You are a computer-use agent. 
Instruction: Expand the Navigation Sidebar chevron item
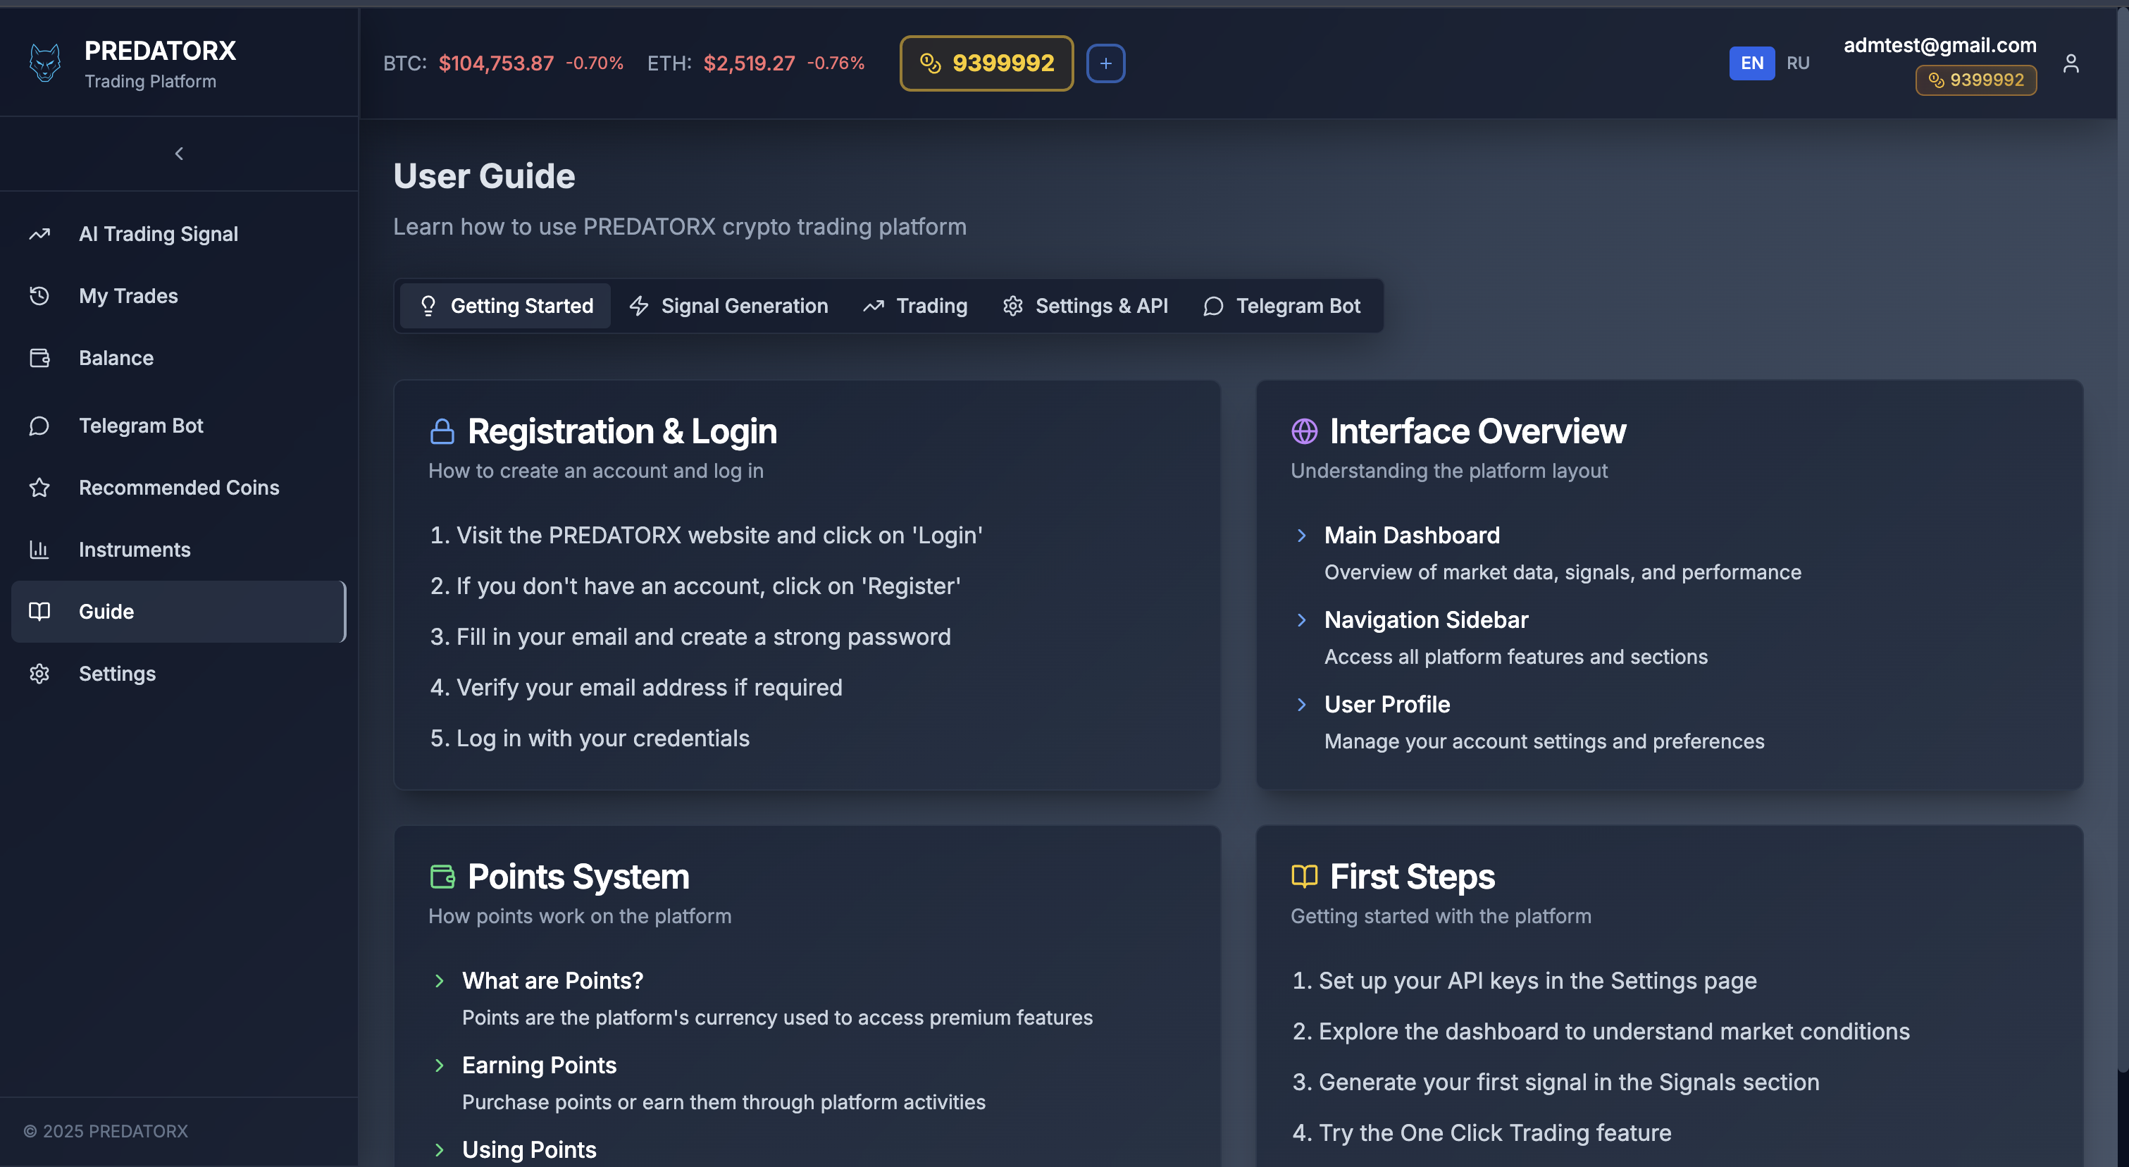point(1302,620)
